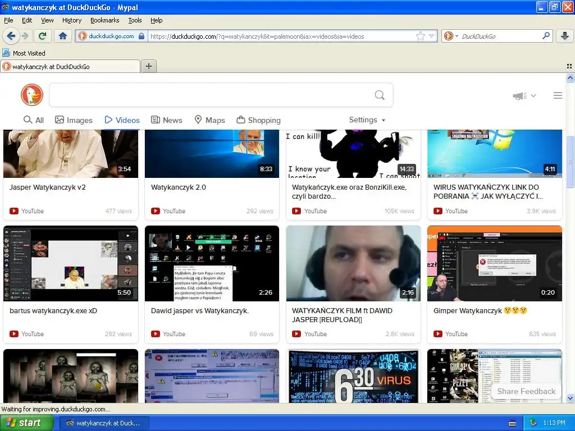Switch to the Images tab

coord(74,120)
